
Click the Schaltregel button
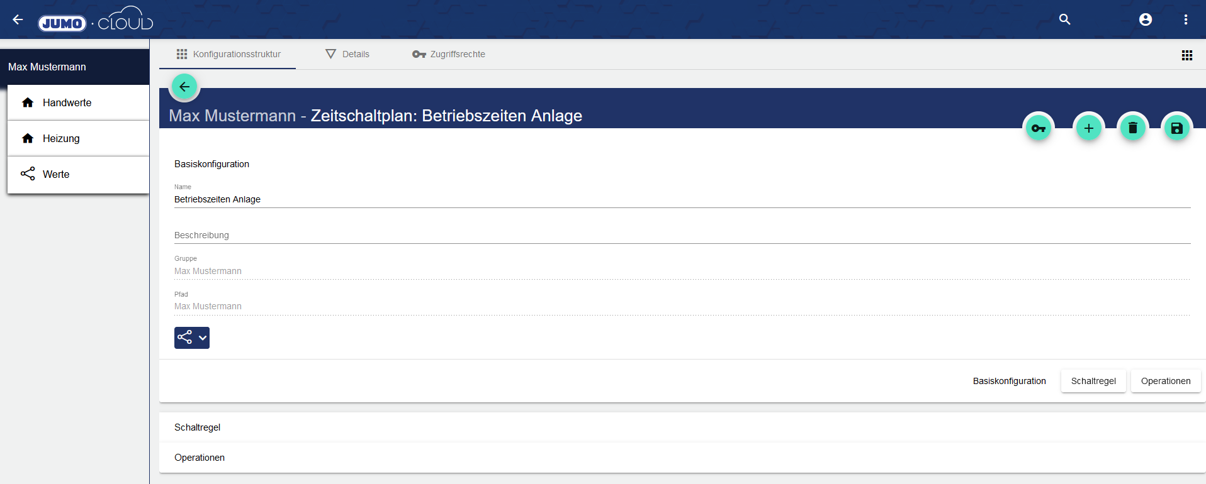click(1093, 381)
